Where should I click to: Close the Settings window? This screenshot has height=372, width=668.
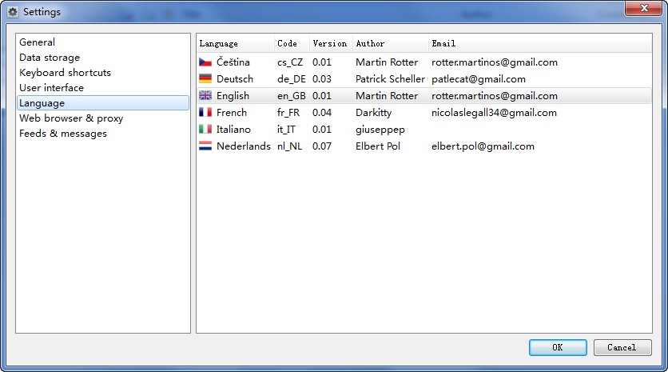(x=644, y=8)
